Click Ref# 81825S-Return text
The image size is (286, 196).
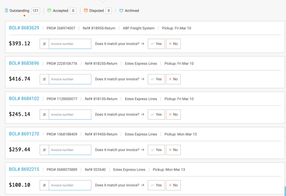point(101,64)
